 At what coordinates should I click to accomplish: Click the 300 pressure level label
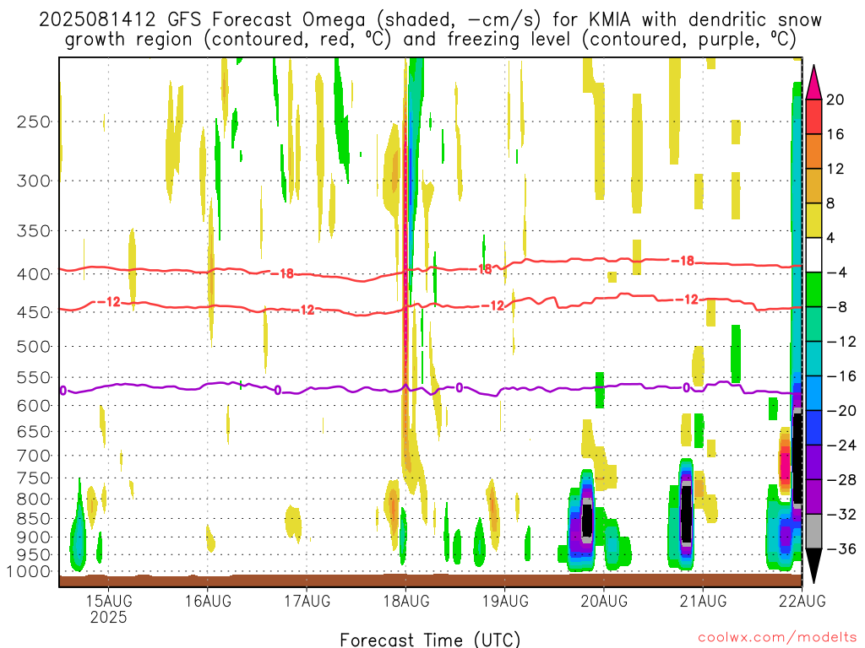[x=34, y=181]
